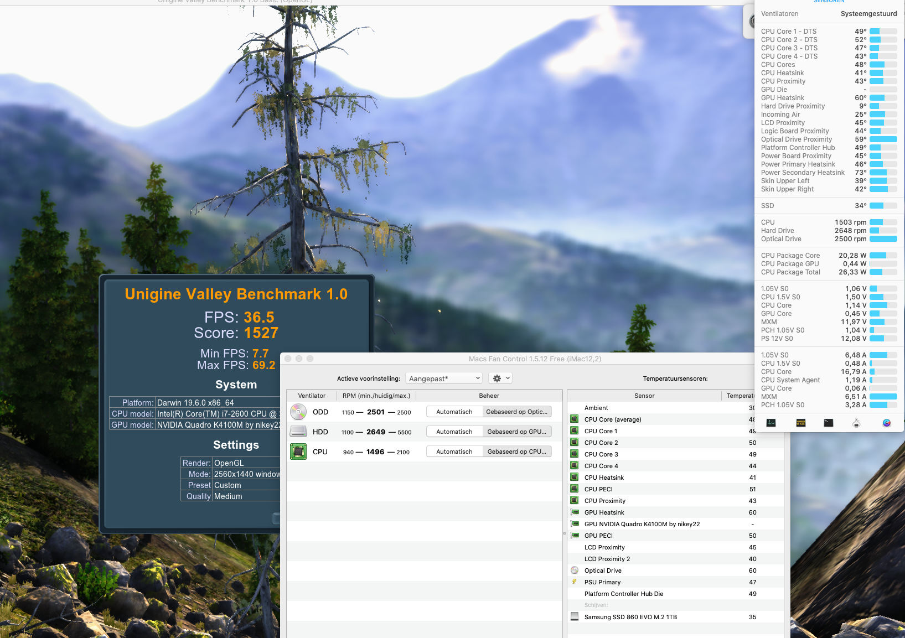This screenshot has width=905, height=638.
Task: Click 2501 current RPM value for ODD
Action: (x=375, y=412)
